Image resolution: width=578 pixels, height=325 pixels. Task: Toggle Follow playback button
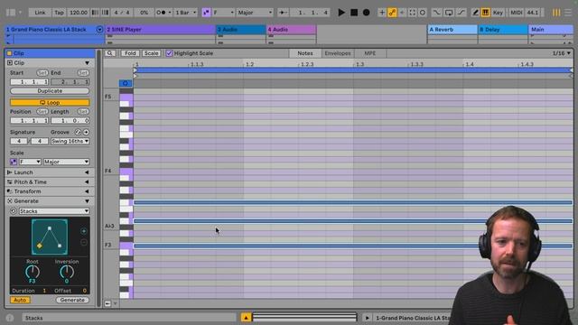(x=283, y=13)
